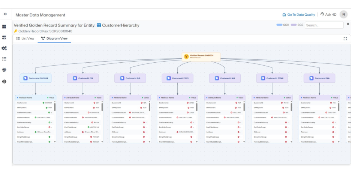Viewport: 355px width, 169px height.
Task: Click the SGS purple legend swatch
Action: click(294, 25)
